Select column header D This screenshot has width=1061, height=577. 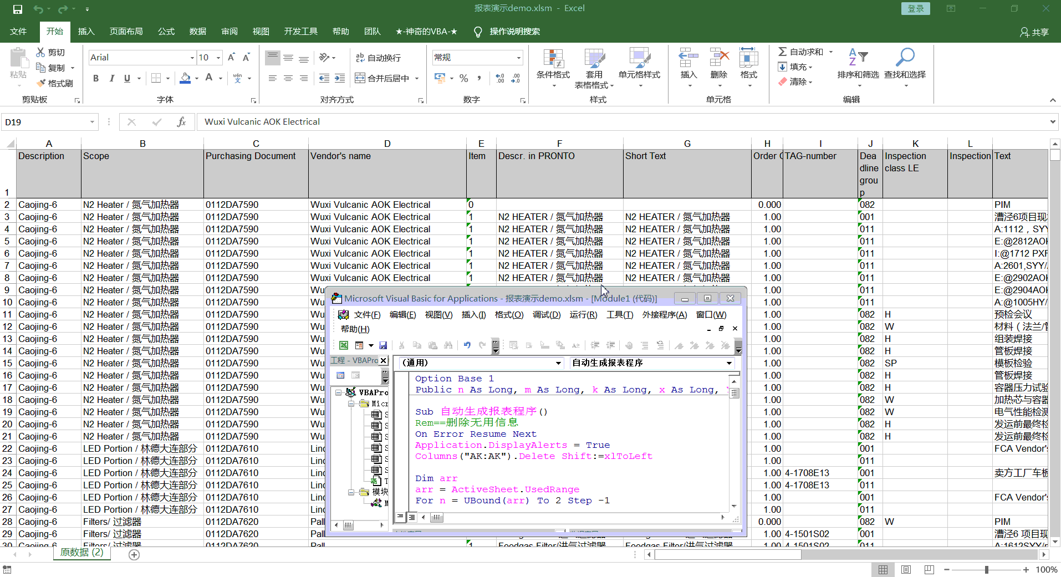click(387, 144)
